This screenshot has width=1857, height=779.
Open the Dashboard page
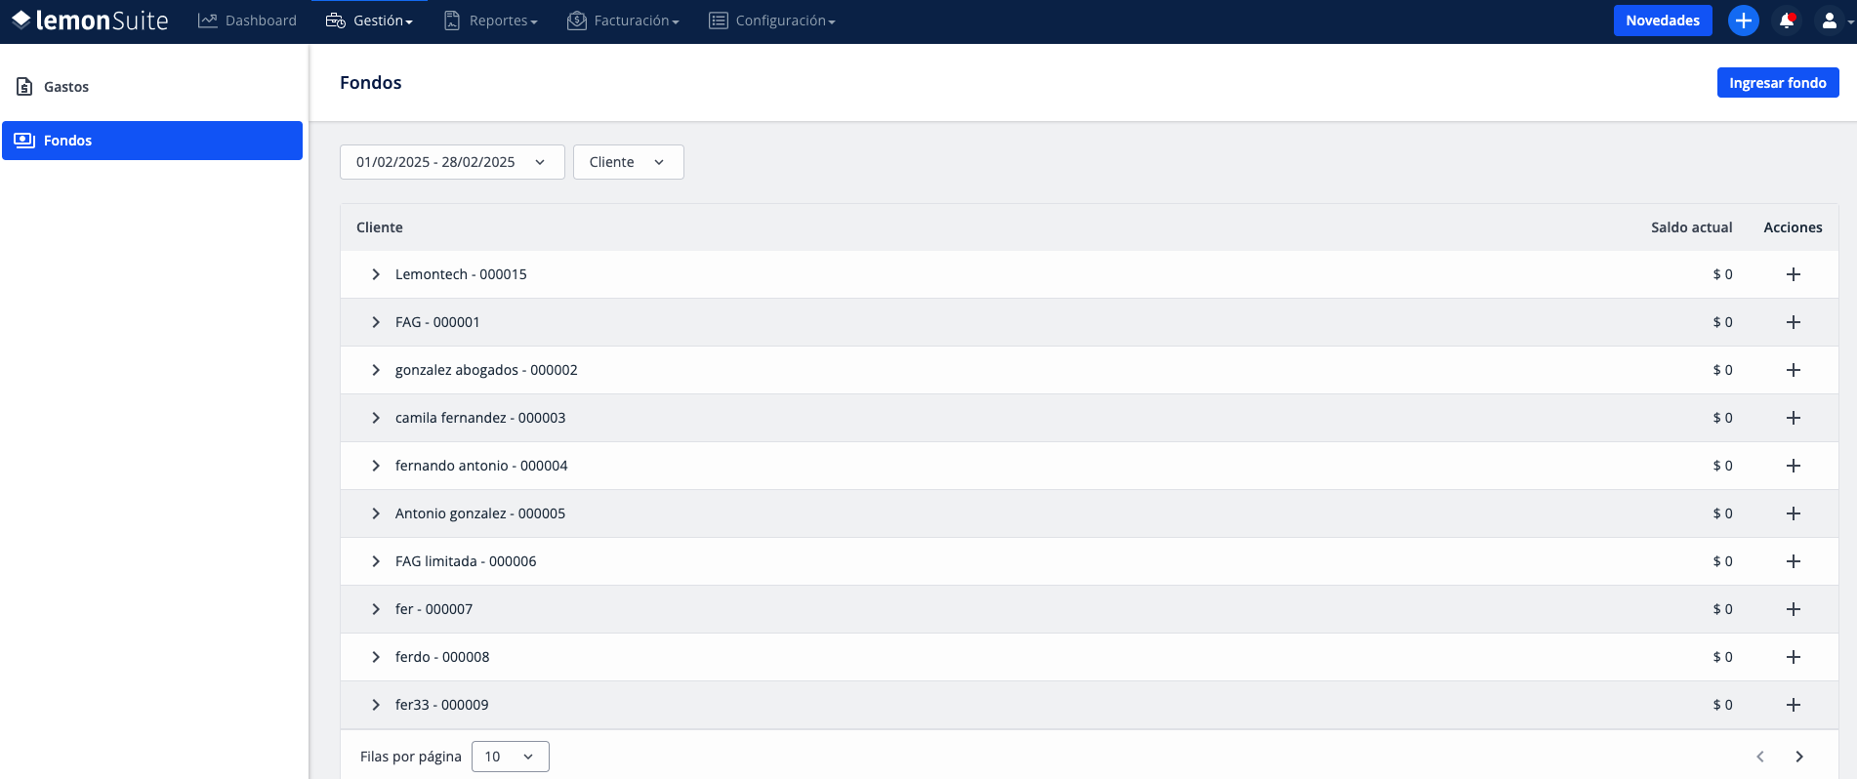[247, 20]
